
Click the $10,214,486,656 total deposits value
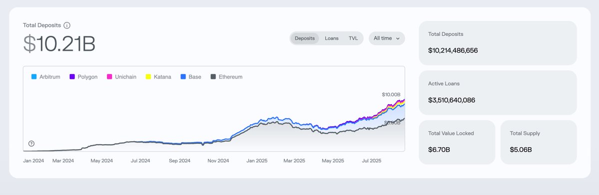pos(453,50)
